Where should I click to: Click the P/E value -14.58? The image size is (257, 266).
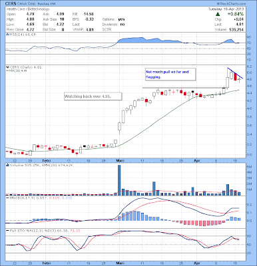(x=87, y=14)
